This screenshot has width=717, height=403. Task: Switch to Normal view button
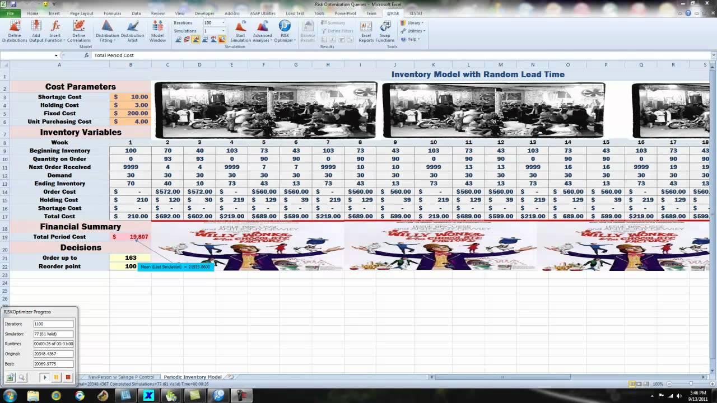632,384
